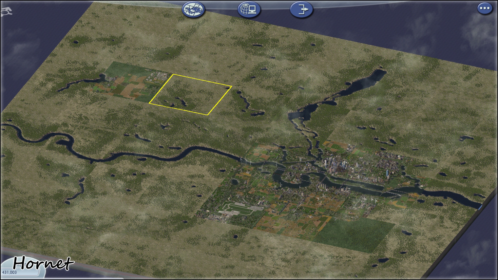Select the city tile outlined in yellow
The width and height of the screenshot is (498, 280).
(x=191, y=95)
